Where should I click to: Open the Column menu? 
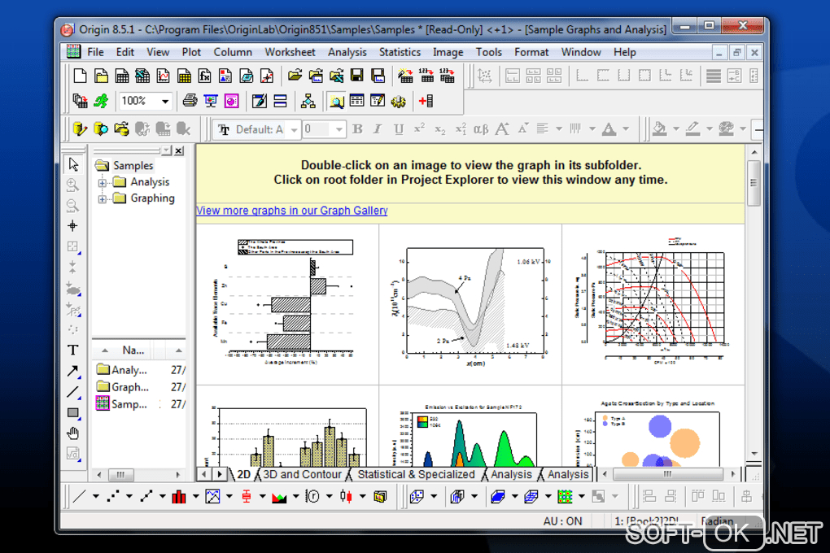tap(233, 52)
